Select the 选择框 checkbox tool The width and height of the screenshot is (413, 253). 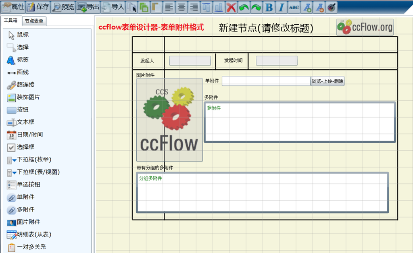(x=21, y=147)
